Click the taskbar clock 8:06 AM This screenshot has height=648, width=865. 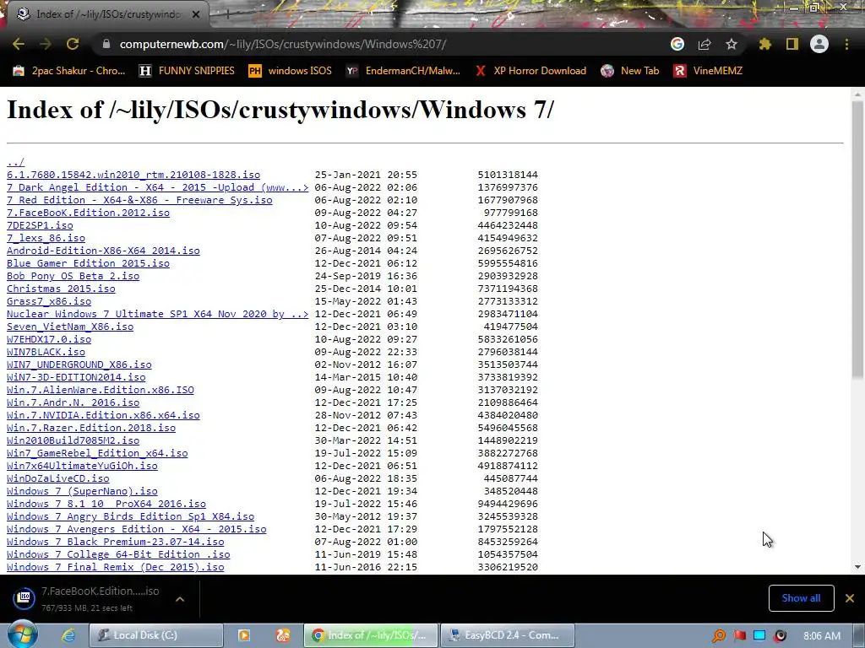pos(822,636)
